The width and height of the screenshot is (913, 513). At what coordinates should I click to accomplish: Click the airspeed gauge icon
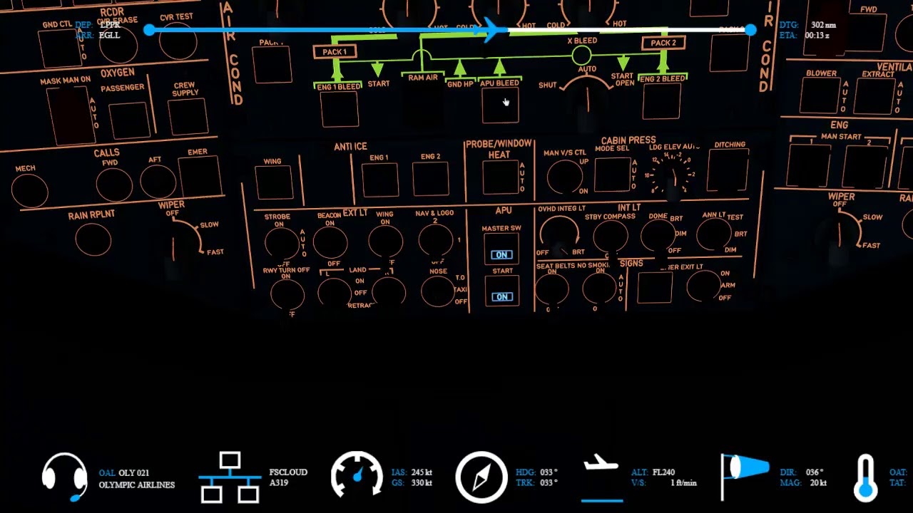357,476
